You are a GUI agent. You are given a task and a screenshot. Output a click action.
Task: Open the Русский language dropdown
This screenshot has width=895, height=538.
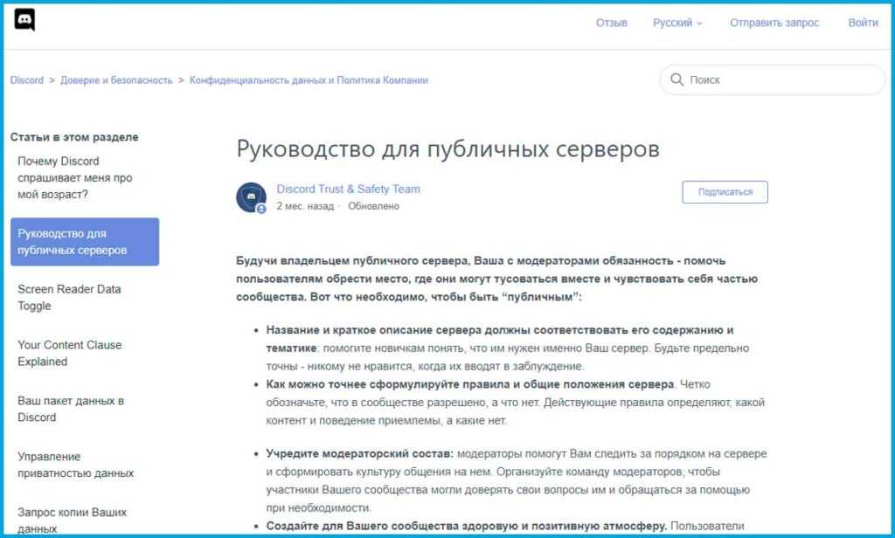tap(677, 23)
